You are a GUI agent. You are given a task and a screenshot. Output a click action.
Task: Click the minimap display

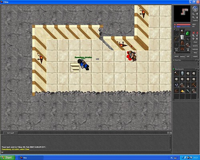pos(182,14)
